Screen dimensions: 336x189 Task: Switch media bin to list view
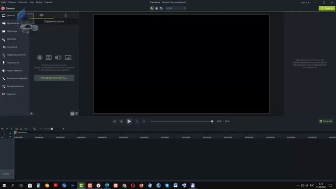(77, 113)
